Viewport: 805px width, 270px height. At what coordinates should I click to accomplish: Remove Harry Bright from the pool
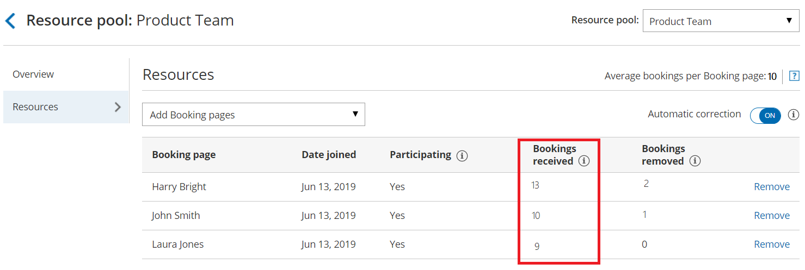[771, 187]
